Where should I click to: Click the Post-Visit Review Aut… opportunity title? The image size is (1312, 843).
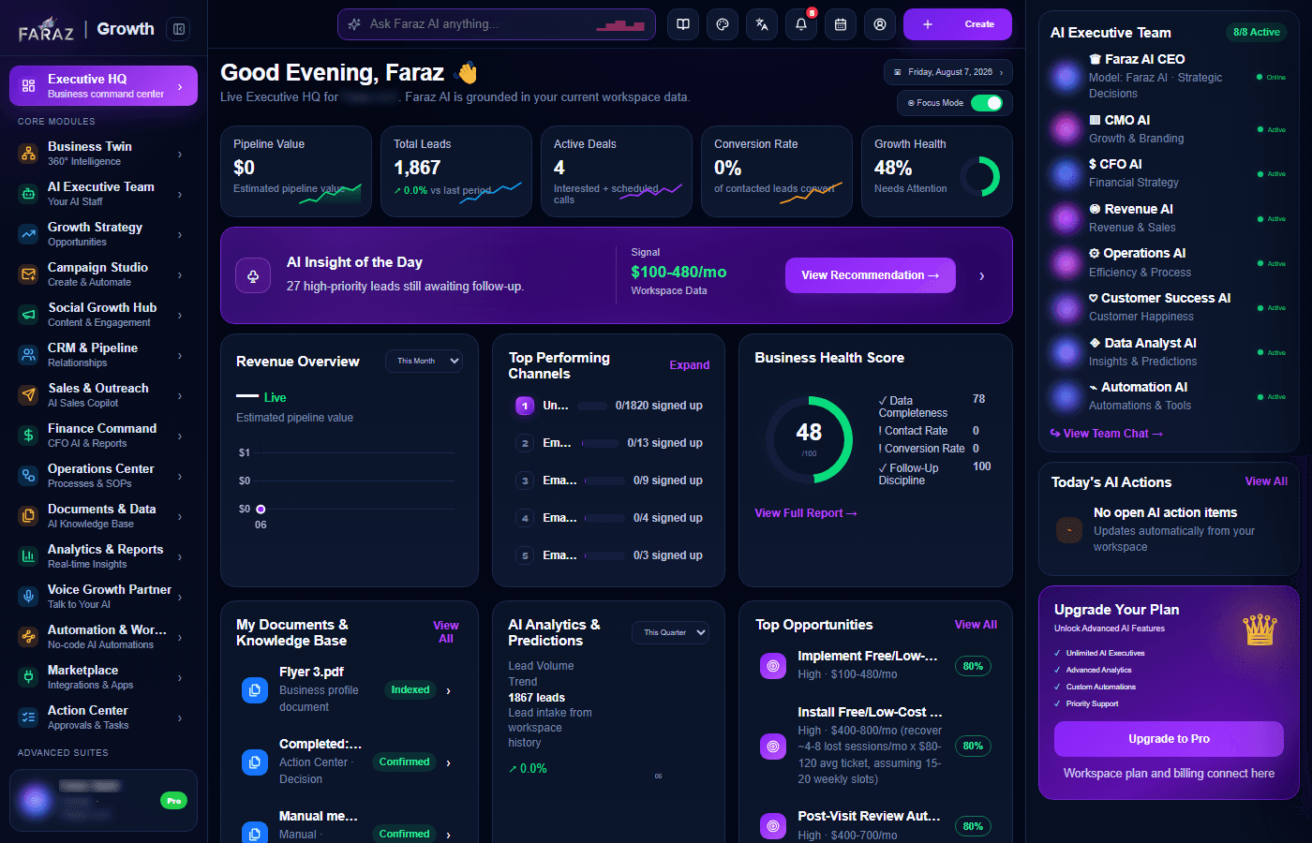coord(869,817)
